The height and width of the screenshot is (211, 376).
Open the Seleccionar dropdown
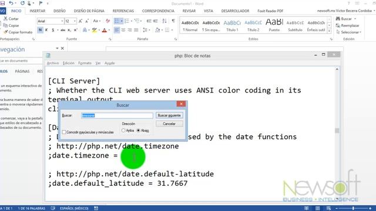(x=349, y=32)
